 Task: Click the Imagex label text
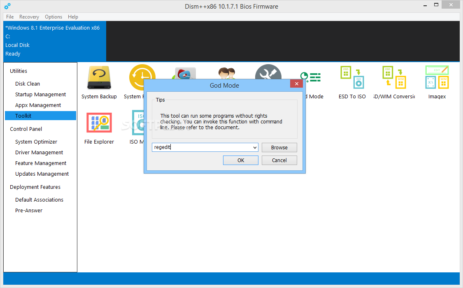coord(437,97)
